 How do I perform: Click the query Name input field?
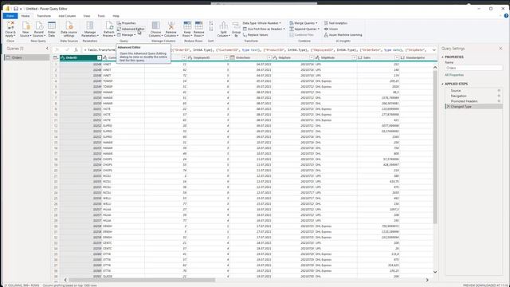coord(473,68)
